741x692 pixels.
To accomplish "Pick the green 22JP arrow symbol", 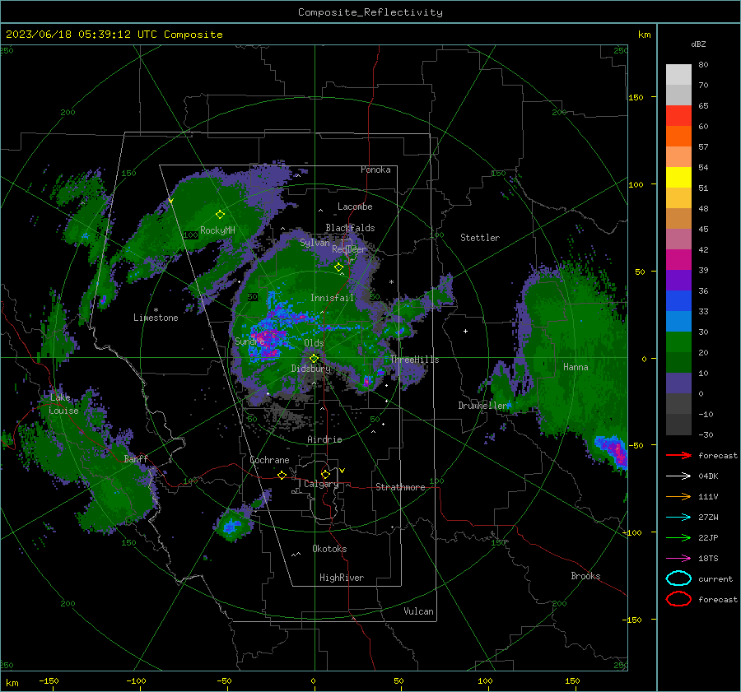I will point(678,537).
